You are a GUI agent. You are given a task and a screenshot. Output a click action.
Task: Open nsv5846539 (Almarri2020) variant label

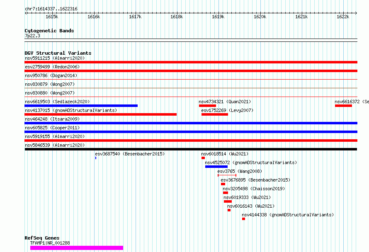[x=55, y=145]
